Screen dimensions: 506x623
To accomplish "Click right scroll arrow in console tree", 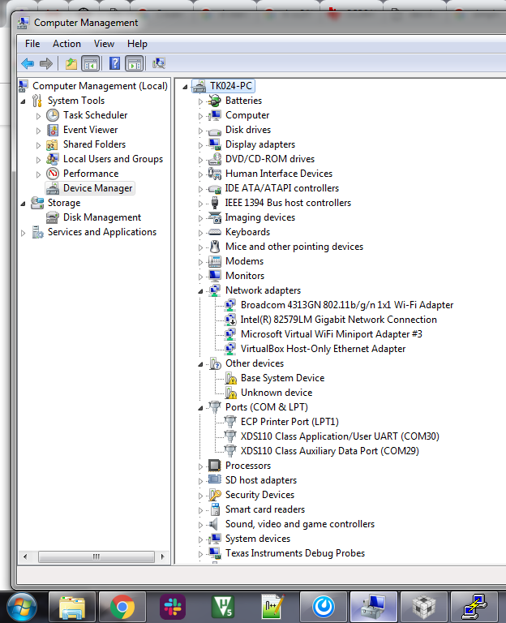I will tap(162, 557).
